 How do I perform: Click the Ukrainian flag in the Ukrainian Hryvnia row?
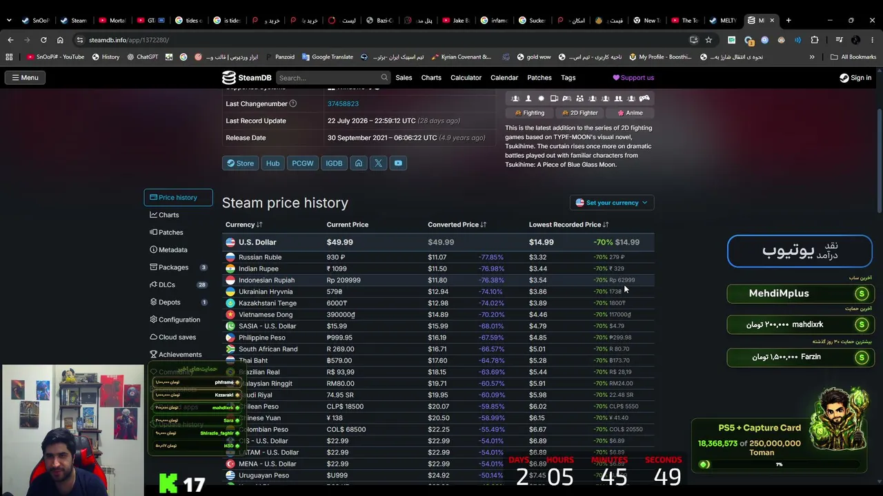(x=230, y=291)
